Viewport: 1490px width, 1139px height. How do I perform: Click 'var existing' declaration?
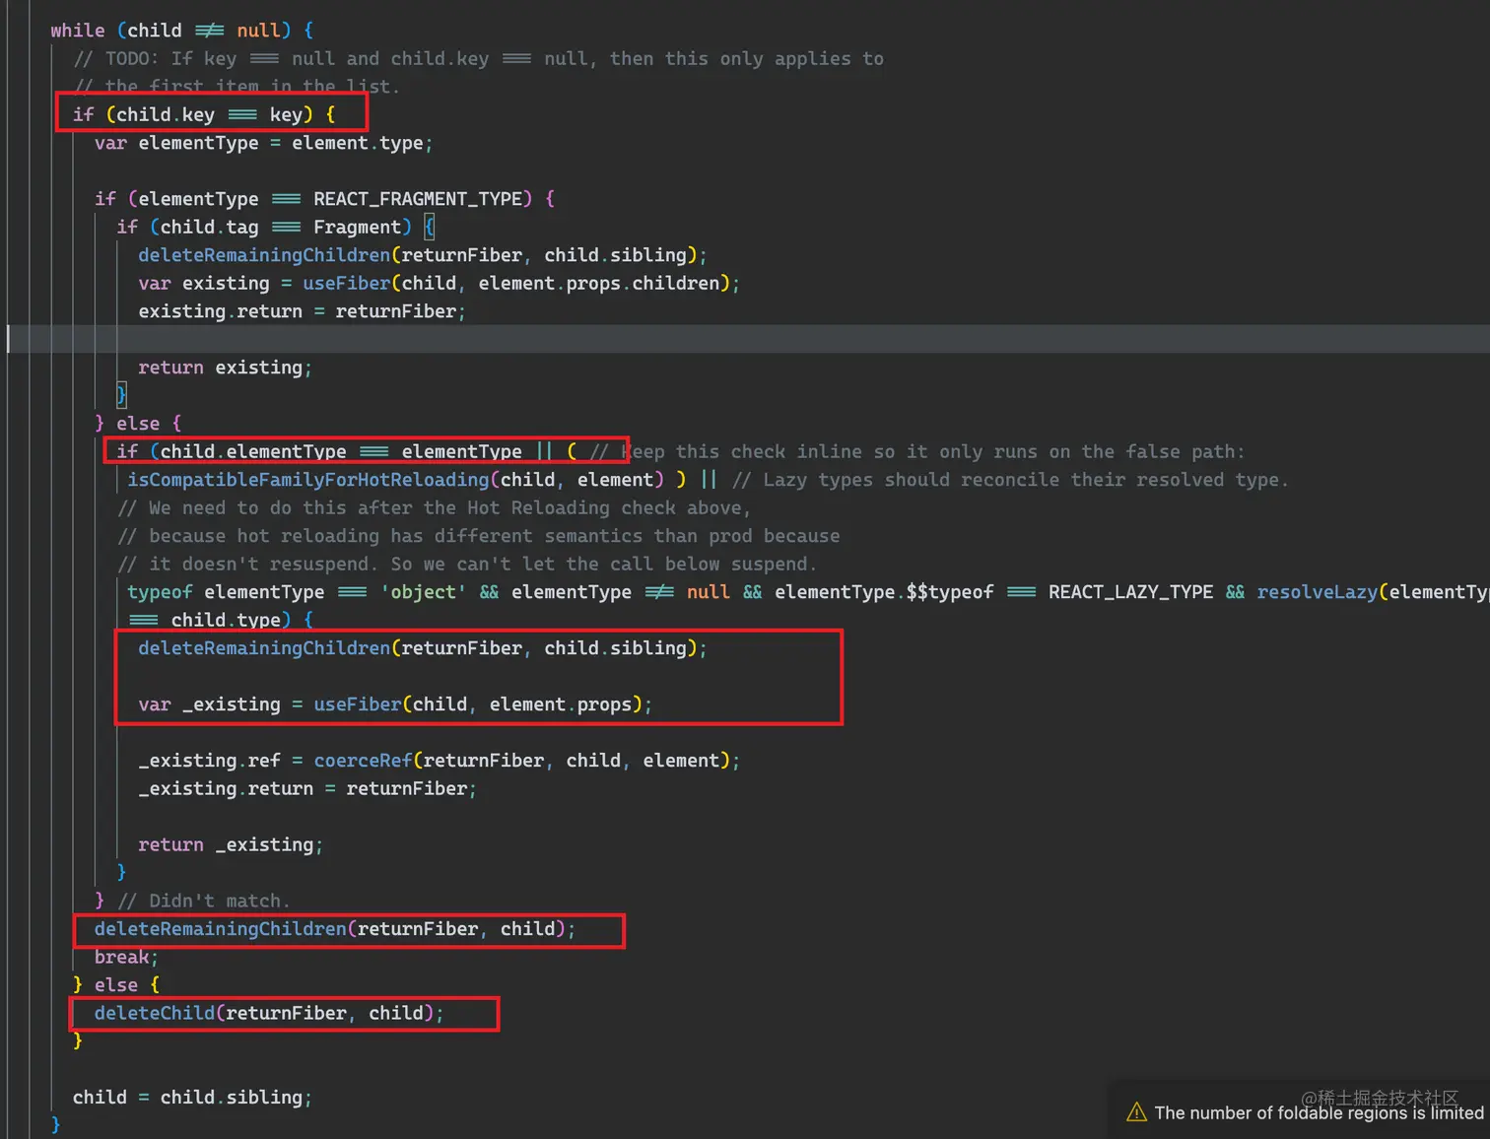click(204, 284)
